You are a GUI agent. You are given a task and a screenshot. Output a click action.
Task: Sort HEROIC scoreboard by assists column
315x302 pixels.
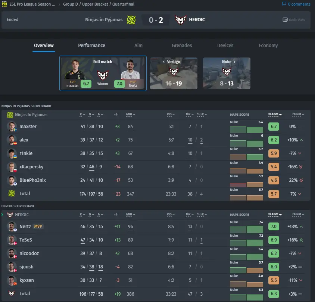click(100, 214)
